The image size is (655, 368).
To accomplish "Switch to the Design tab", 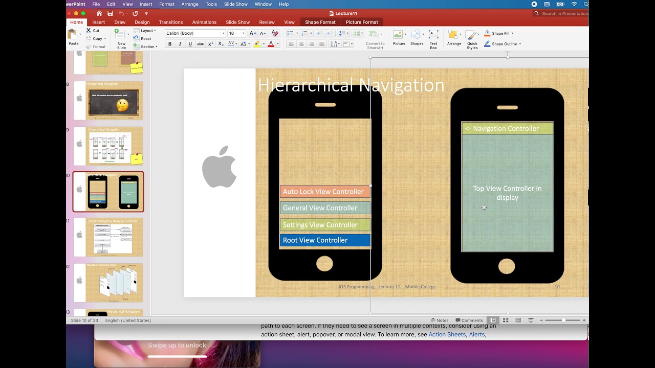I will (142, 22).
